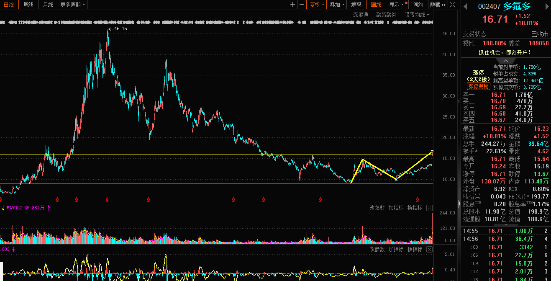Collapse the limit-up info with caret button
This screenshot has width=551, height=281.
(506, 60)
